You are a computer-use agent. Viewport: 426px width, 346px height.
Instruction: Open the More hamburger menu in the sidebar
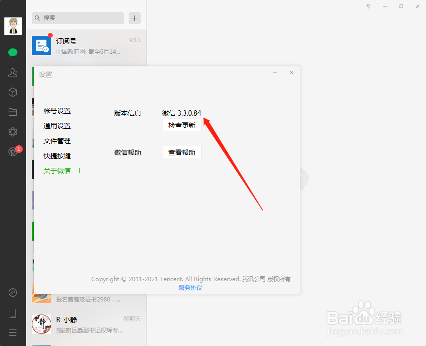13,332
